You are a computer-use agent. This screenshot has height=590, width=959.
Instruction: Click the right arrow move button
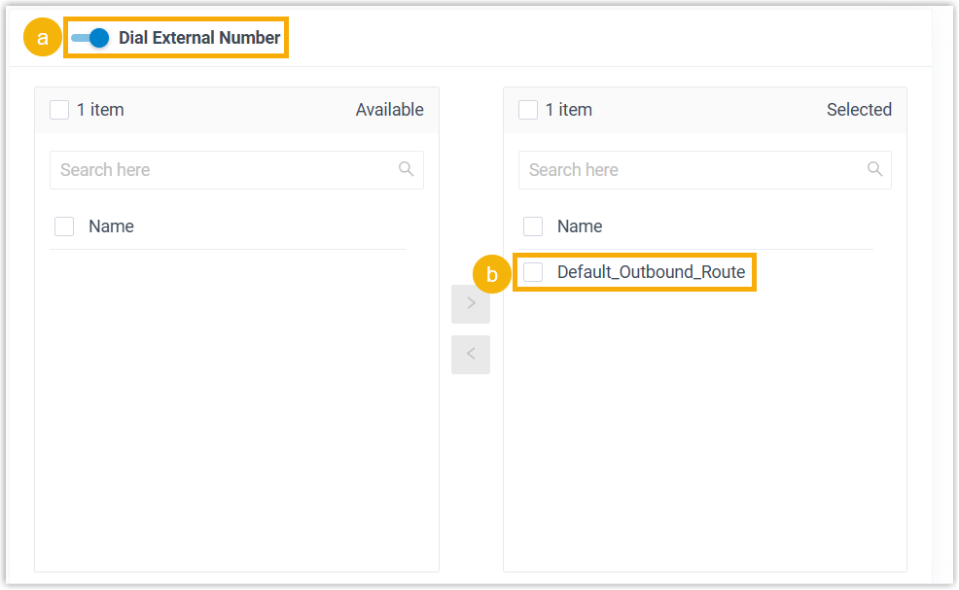(x=471, y=303)
